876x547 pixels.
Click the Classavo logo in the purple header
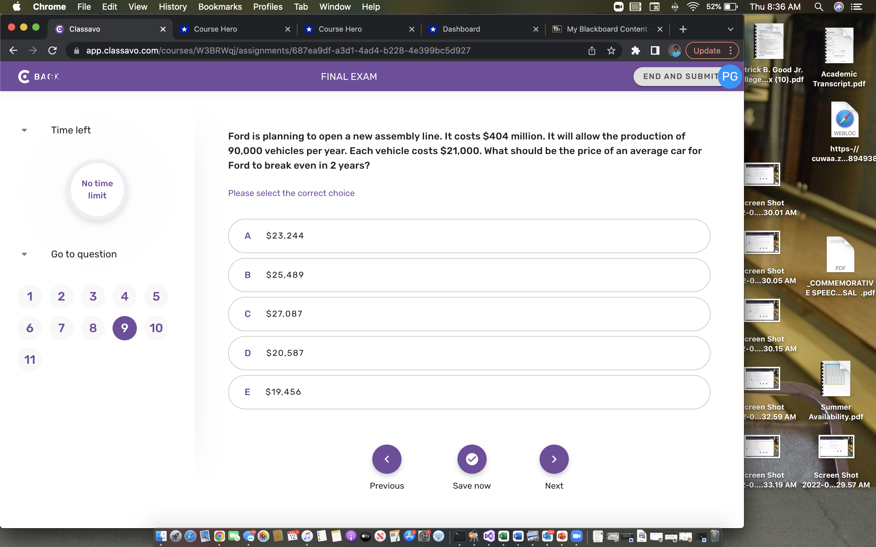coord(24,76)
